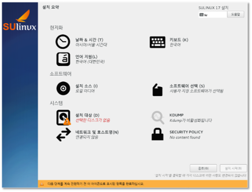
Task: Click the 도움말 help button
Action: [236, 14]
